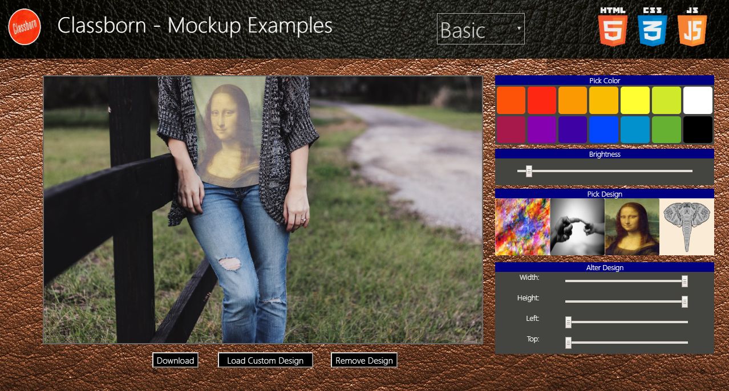This screenshot has width=729, height=391.
Task: Click the Brightness slider track
Action: 605,171
